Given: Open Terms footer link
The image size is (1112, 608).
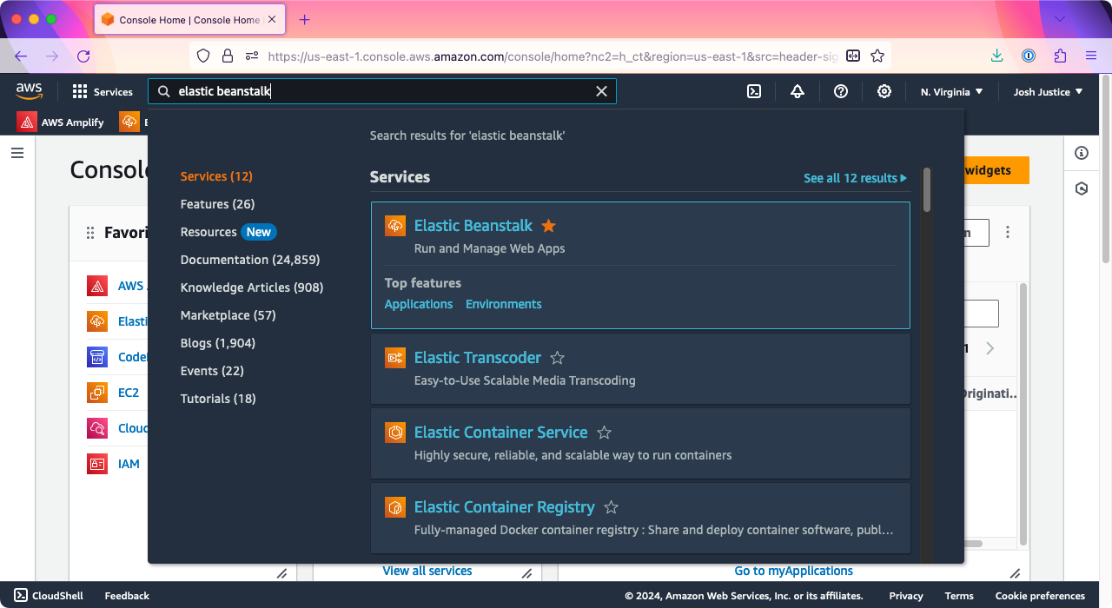Looking at the screenshot, I should click(959, 596).
